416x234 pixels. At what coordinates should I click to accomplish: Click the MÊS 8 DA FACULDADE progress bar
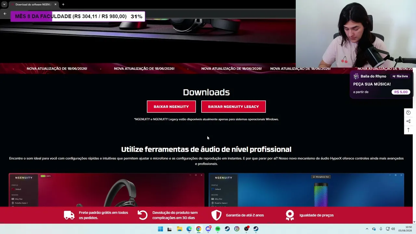click(78, 17)
